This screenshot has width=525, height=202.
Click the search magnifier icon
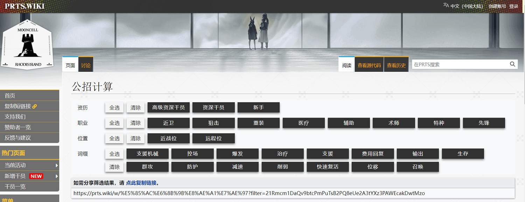click(512, 64)
